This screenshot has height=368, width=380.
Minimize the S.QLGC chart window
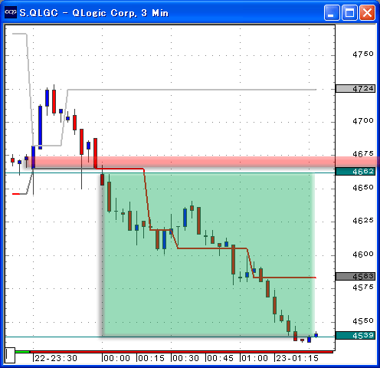point(332,12)
